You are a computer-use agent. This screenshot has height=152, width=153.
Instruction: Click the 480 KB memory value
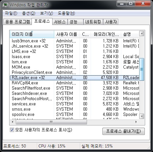tap(112, 109)
